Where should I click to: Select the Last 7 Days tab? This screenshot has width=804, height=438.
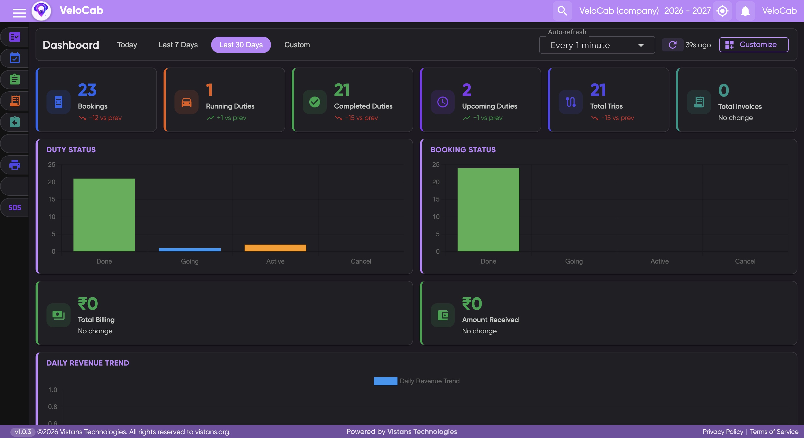click(178, 45)
